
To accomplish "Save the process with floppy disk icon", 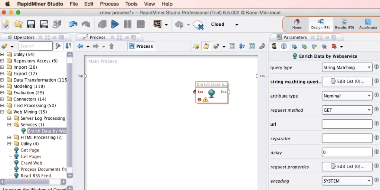I will tap(31, 24).
